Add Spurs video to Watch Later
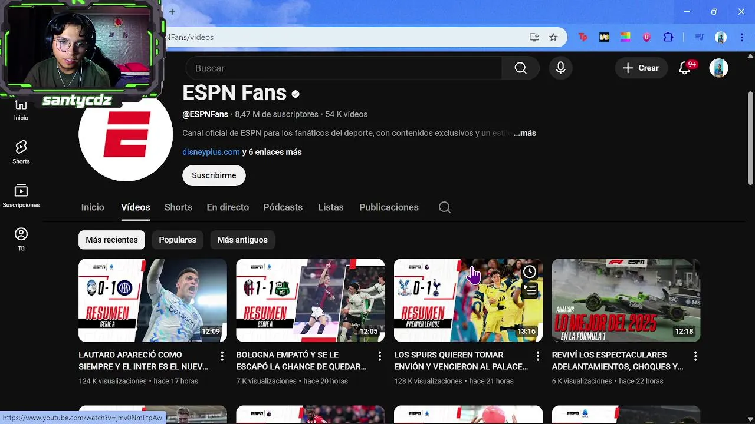755x424 pixels. pos(530,271)
